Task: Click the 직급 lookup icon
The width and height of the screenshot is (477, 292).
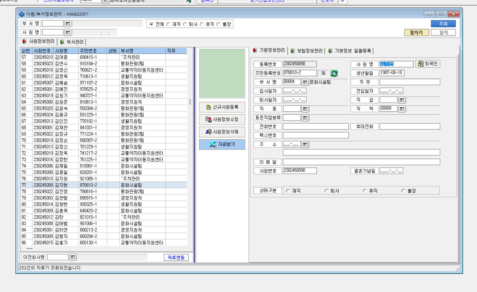Action: click(x=402, y=100)
